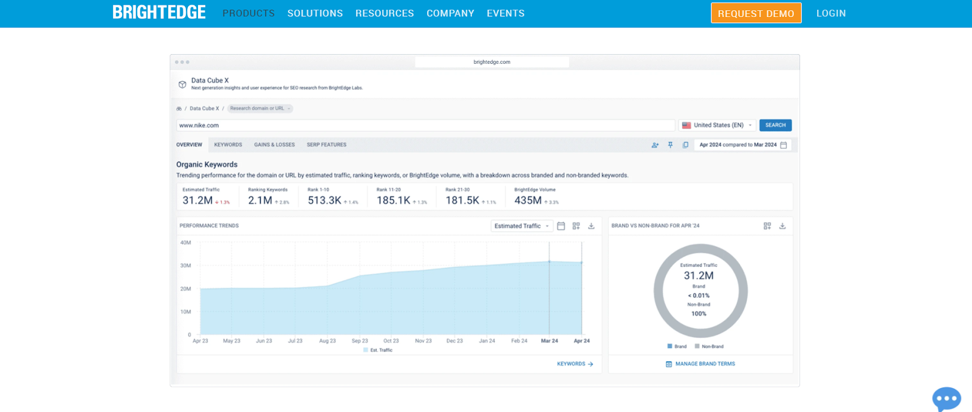Click the Sep 23 axis label
The image size is (972, 412).
click(360, 341)
